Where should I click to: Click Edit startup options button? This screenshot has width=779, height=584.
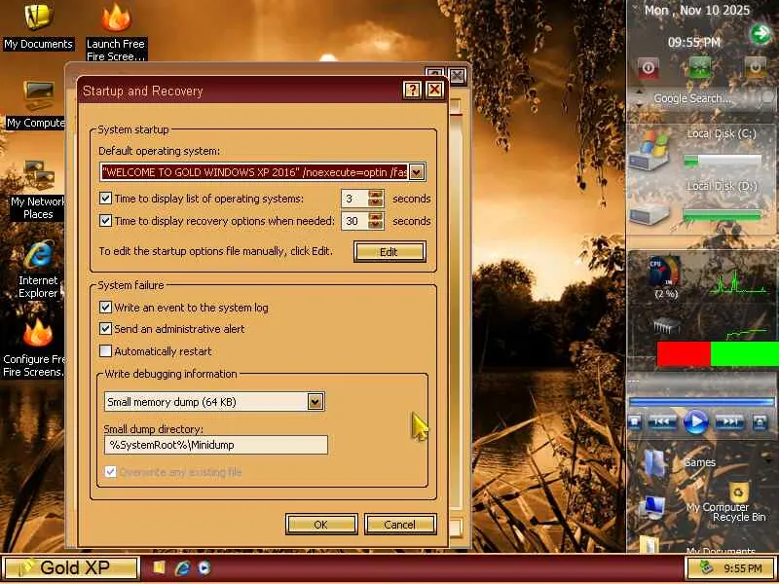tap(389, 252)
